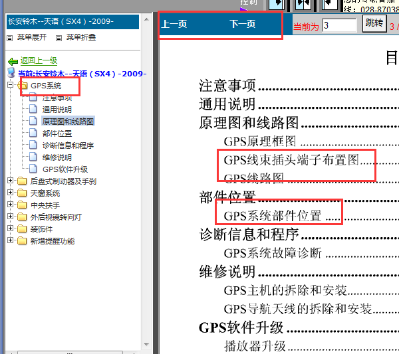This screenshot has height=354, width=399.
Task: Click the page icon beside 通用说明
Action: point(33,109)
